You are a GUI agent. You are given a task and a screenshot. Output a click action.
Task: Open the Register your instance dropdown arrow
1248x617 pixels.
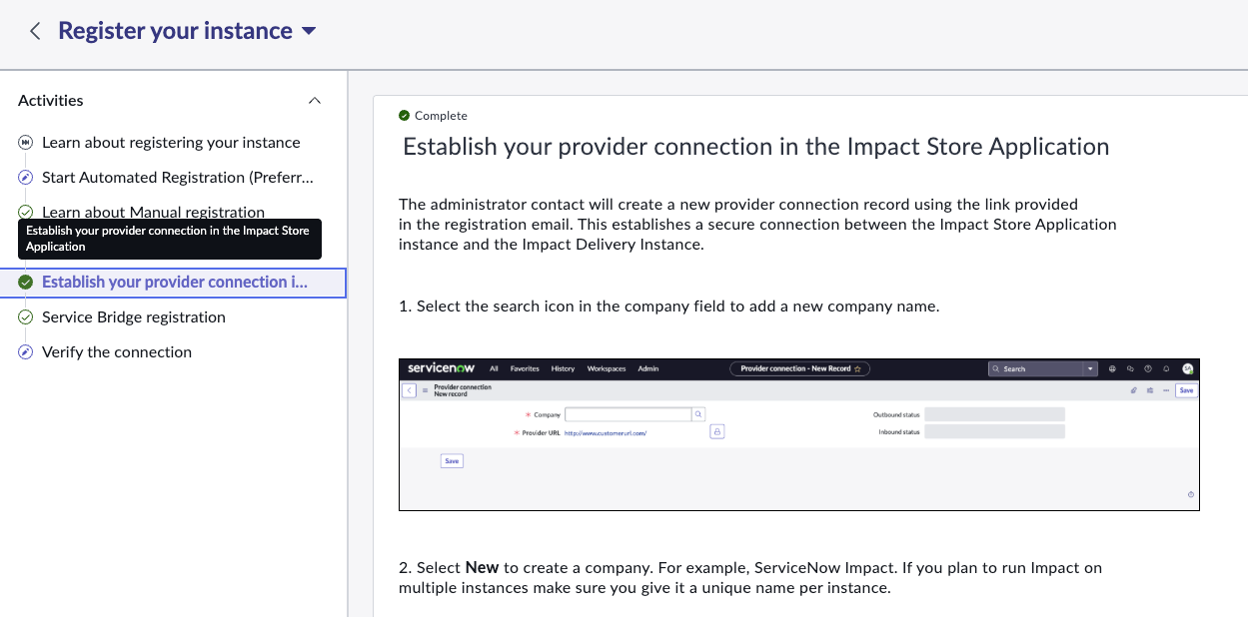[x=309, y=31]
